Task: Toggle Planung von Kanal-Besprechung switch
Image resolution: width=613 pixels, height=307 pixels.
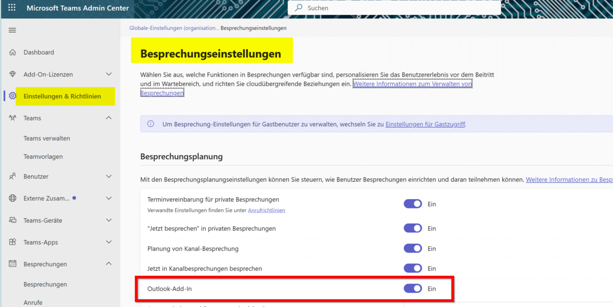Action: tap(413, 248)
